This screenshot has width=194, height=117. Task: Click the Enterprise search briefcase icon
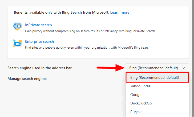(x=17, y=44)
